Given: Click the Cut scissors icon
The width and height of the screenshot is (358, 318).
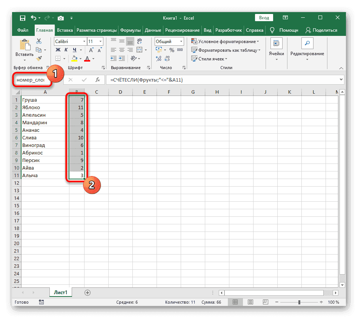Looking at the screenshot, I should [x=38, y=42].
